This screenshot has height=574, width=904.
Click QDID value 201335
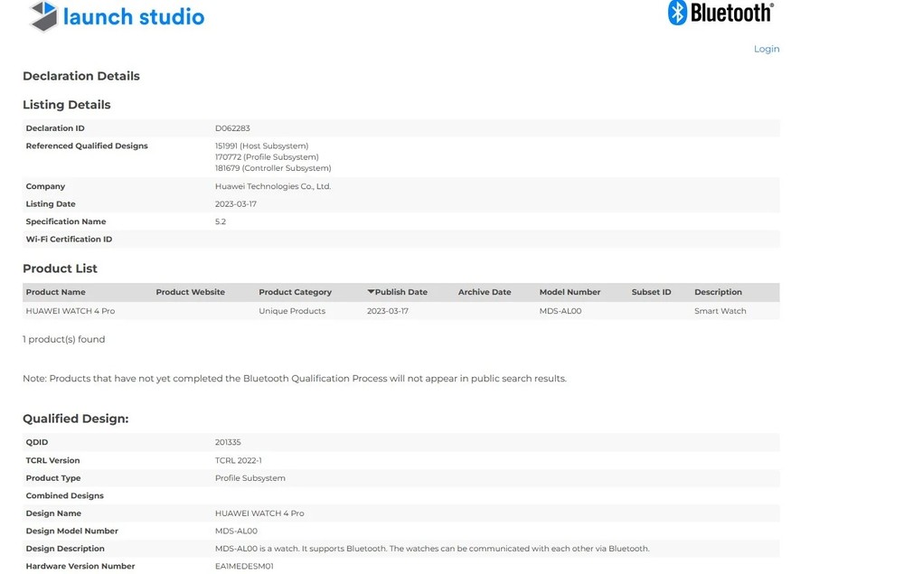(x=228, y=442)
